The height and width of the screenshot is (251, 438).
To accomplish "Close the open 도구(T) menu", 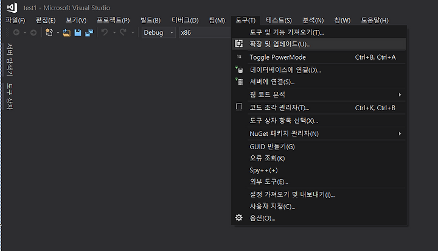I will click(245, 20).
